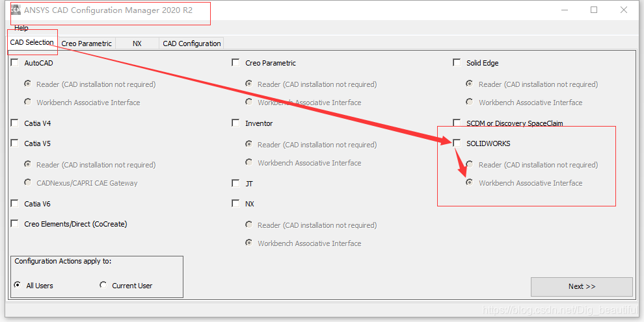Image resolution: width=644 pixels, height=322 pixels.
Task: Tick the Inventor checkbox
Action: pos(235,123)
